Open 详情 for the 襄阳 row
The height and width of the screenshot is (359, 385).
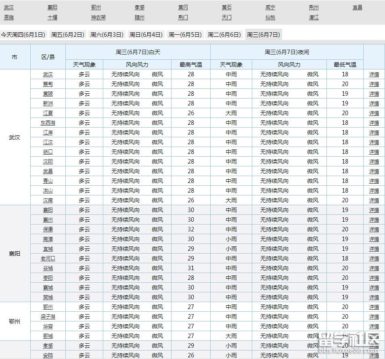point(374,210)
